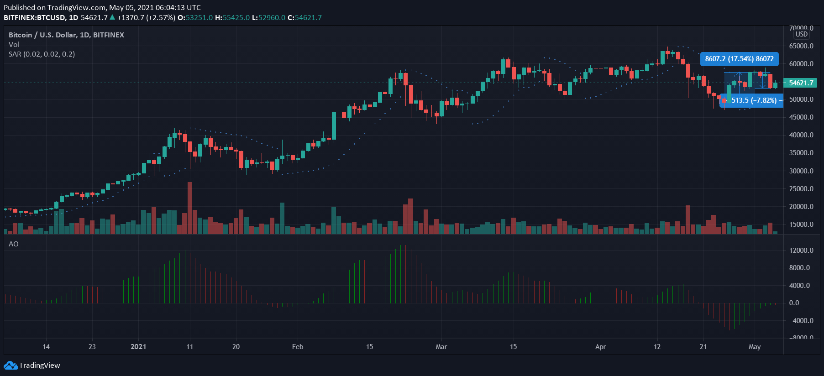The width and height of the screenshot is (824, 376).
Task: Click the USD currency label on the price axis
Action: pos(802,34)
